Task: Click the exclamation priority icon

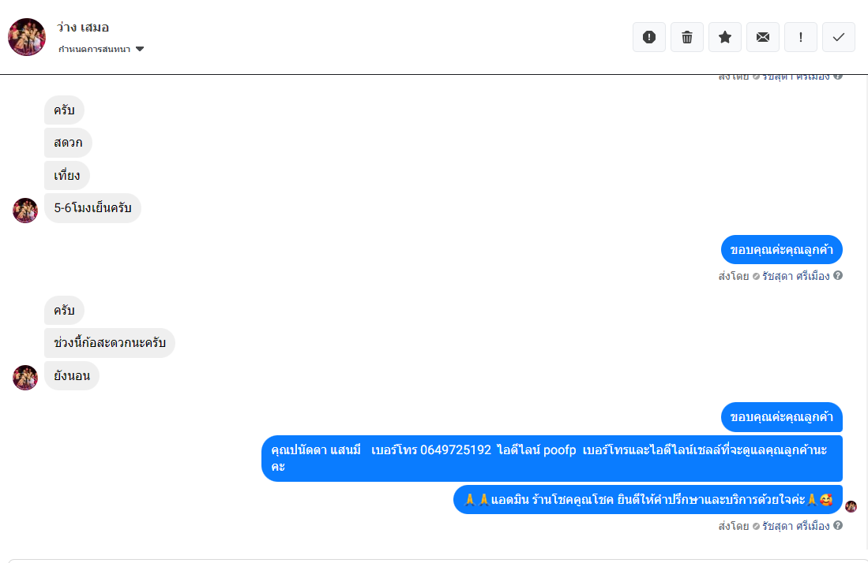Action: coord(801,37)
